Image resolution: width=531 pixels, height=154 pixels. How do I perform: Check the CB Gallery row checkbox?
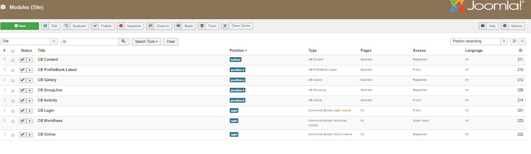click(13, 80)
